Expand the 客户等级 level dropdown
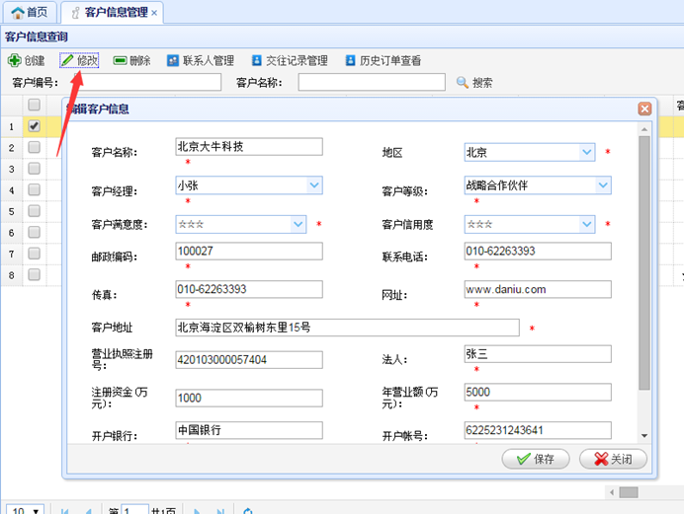 (603, 185)
